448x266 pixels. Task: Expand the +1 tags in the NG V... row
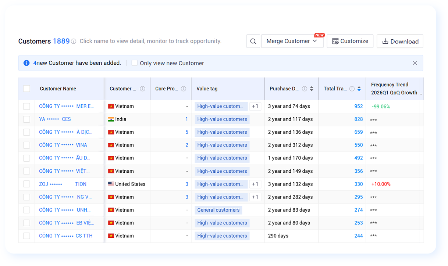coord(255,197)
